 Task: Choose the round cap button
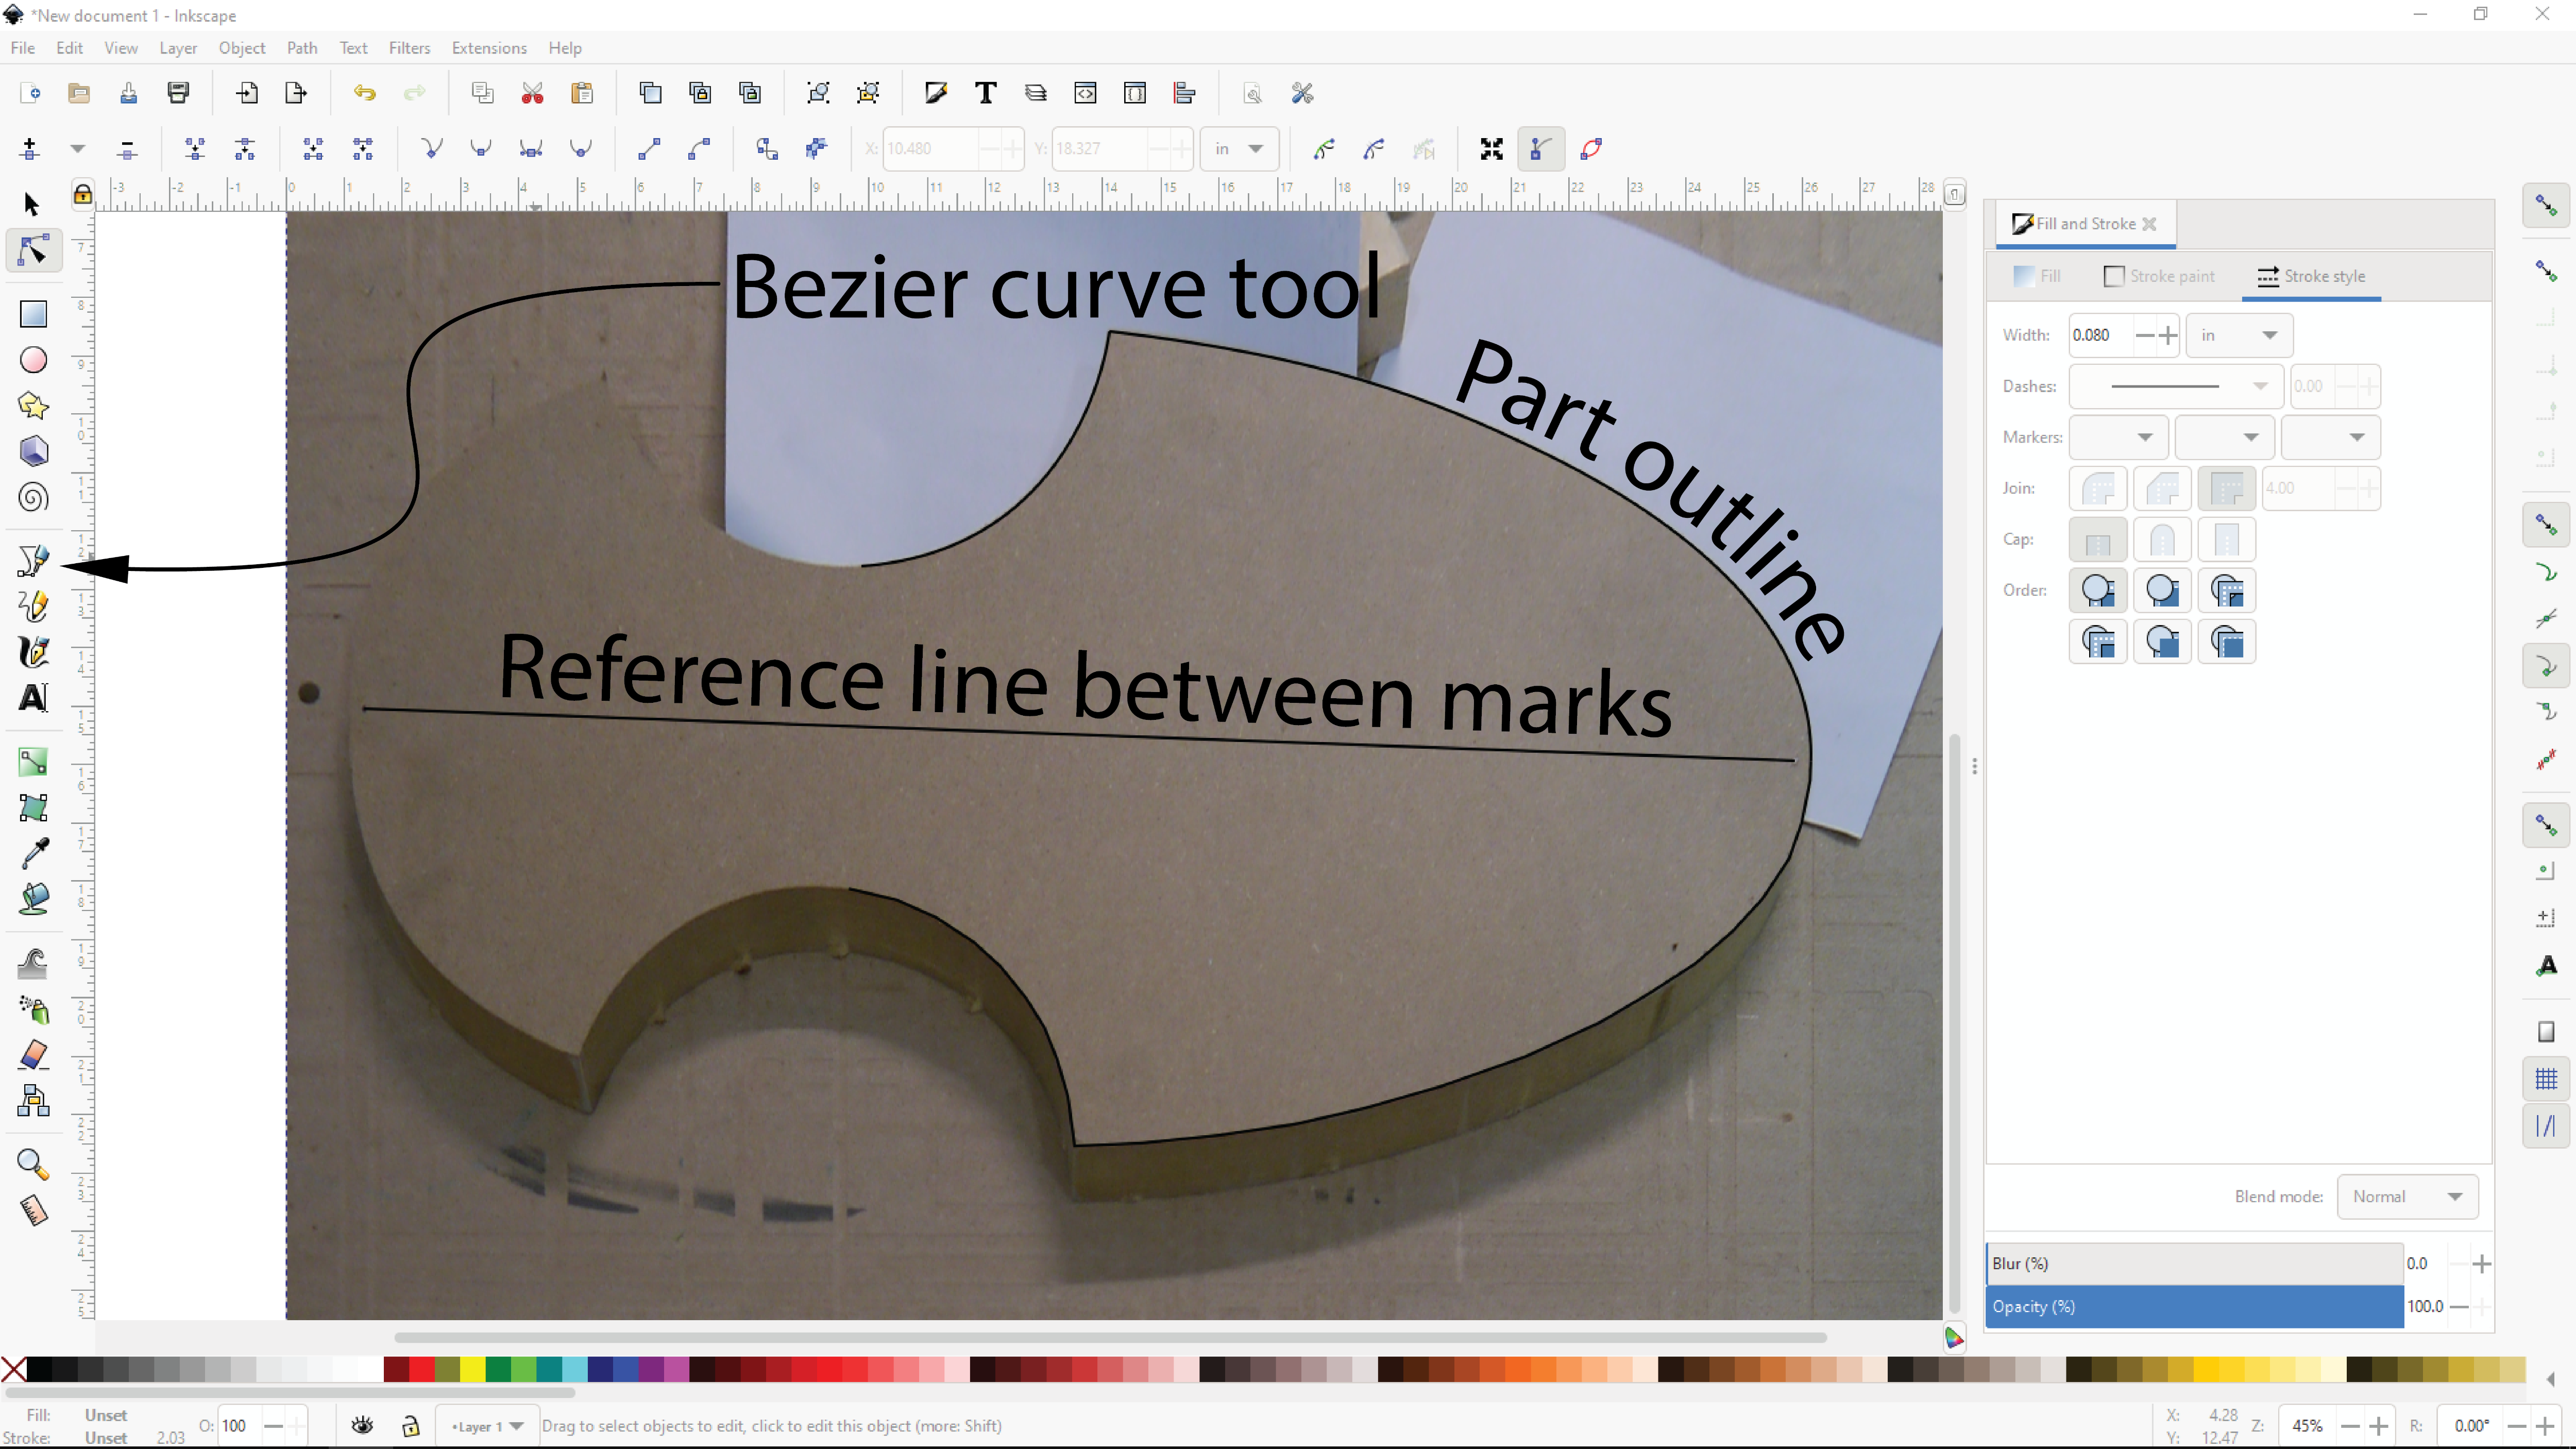(2161, 540)
